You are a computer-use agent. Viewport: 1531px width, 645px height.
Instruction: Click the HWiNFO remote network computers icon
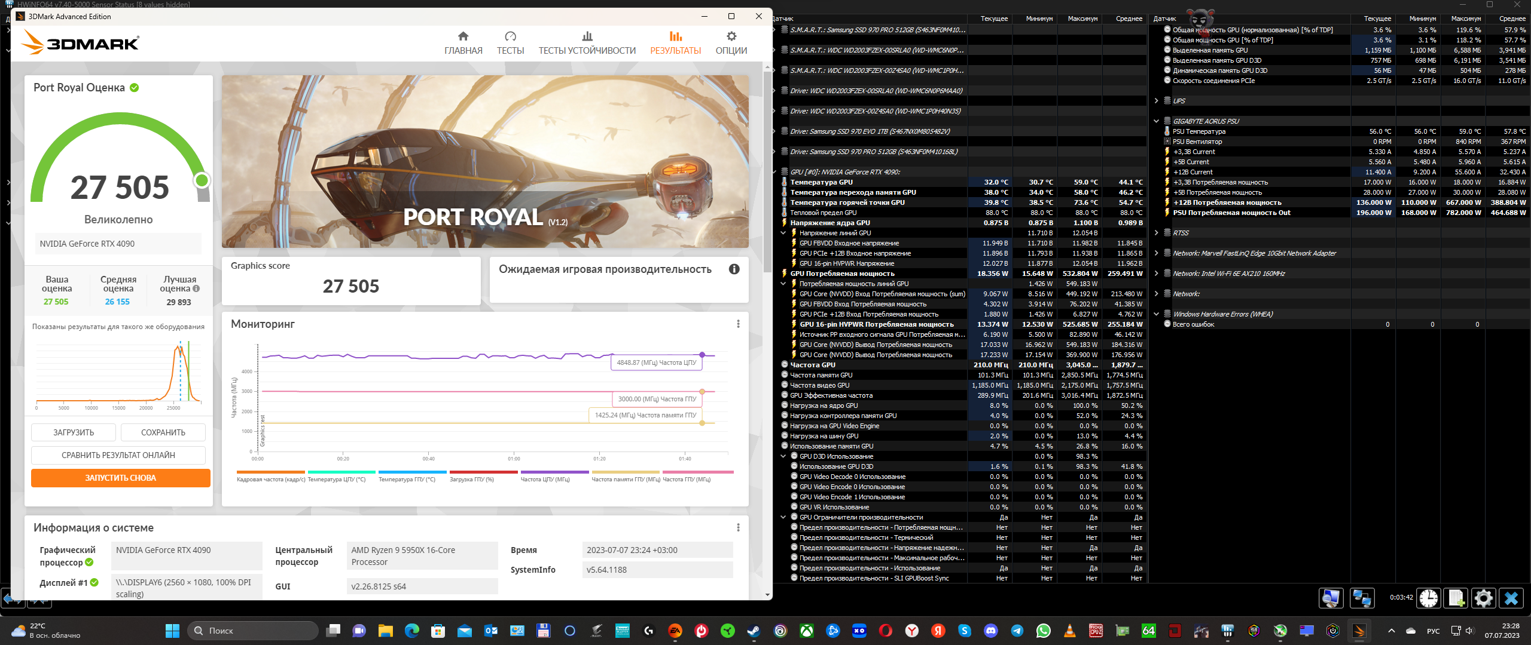(x=1362, y=598)
